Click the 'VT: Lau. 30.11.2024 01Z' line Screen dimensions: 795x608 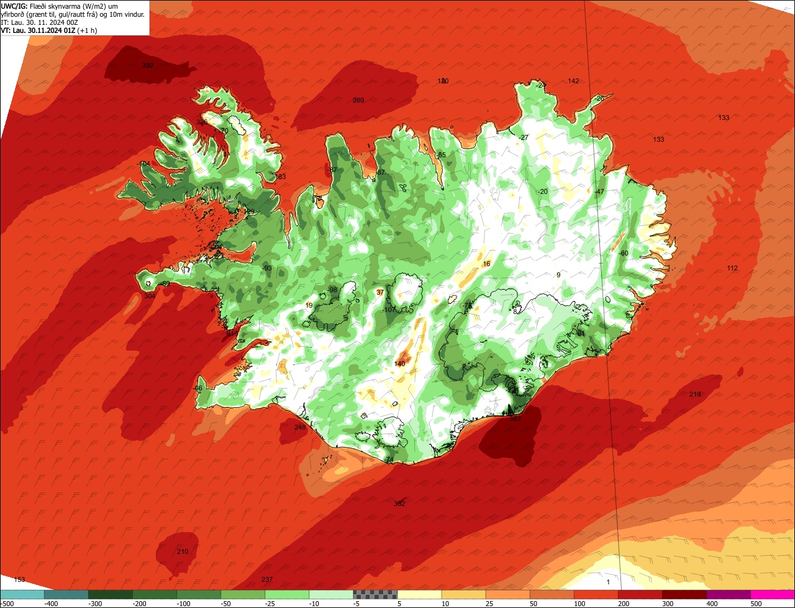point(48,30)
